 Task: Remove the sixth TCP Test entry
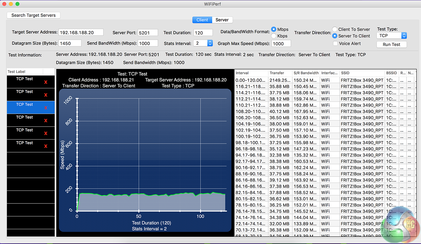coord(46,146)
